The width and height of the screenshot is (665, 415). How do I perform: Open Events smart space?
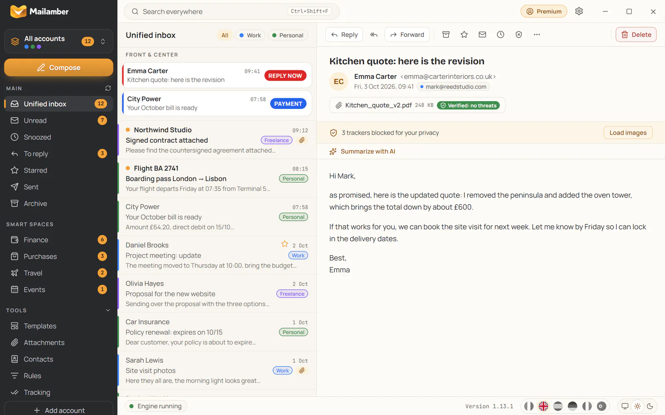(59, 290)
